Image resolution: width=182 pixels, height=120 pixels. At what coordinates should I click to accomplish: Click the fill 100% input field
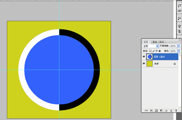point(173,51)
